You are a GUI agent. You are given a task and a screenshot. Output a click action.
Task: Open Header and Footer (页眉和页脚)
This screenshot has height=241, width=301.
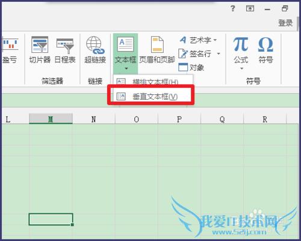157,50
